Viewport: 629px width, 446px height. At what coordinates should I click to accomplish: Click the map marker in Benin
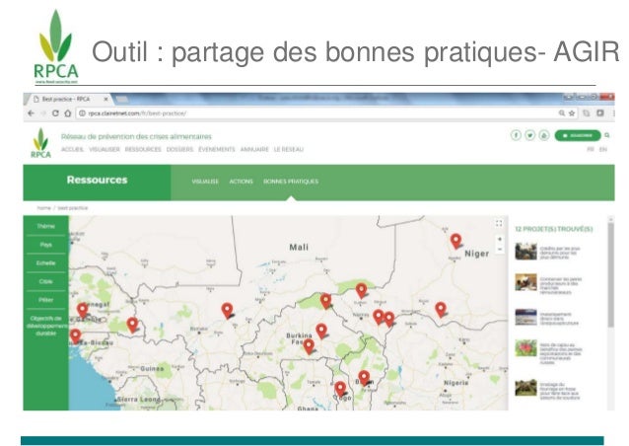(x=364, y=378)
